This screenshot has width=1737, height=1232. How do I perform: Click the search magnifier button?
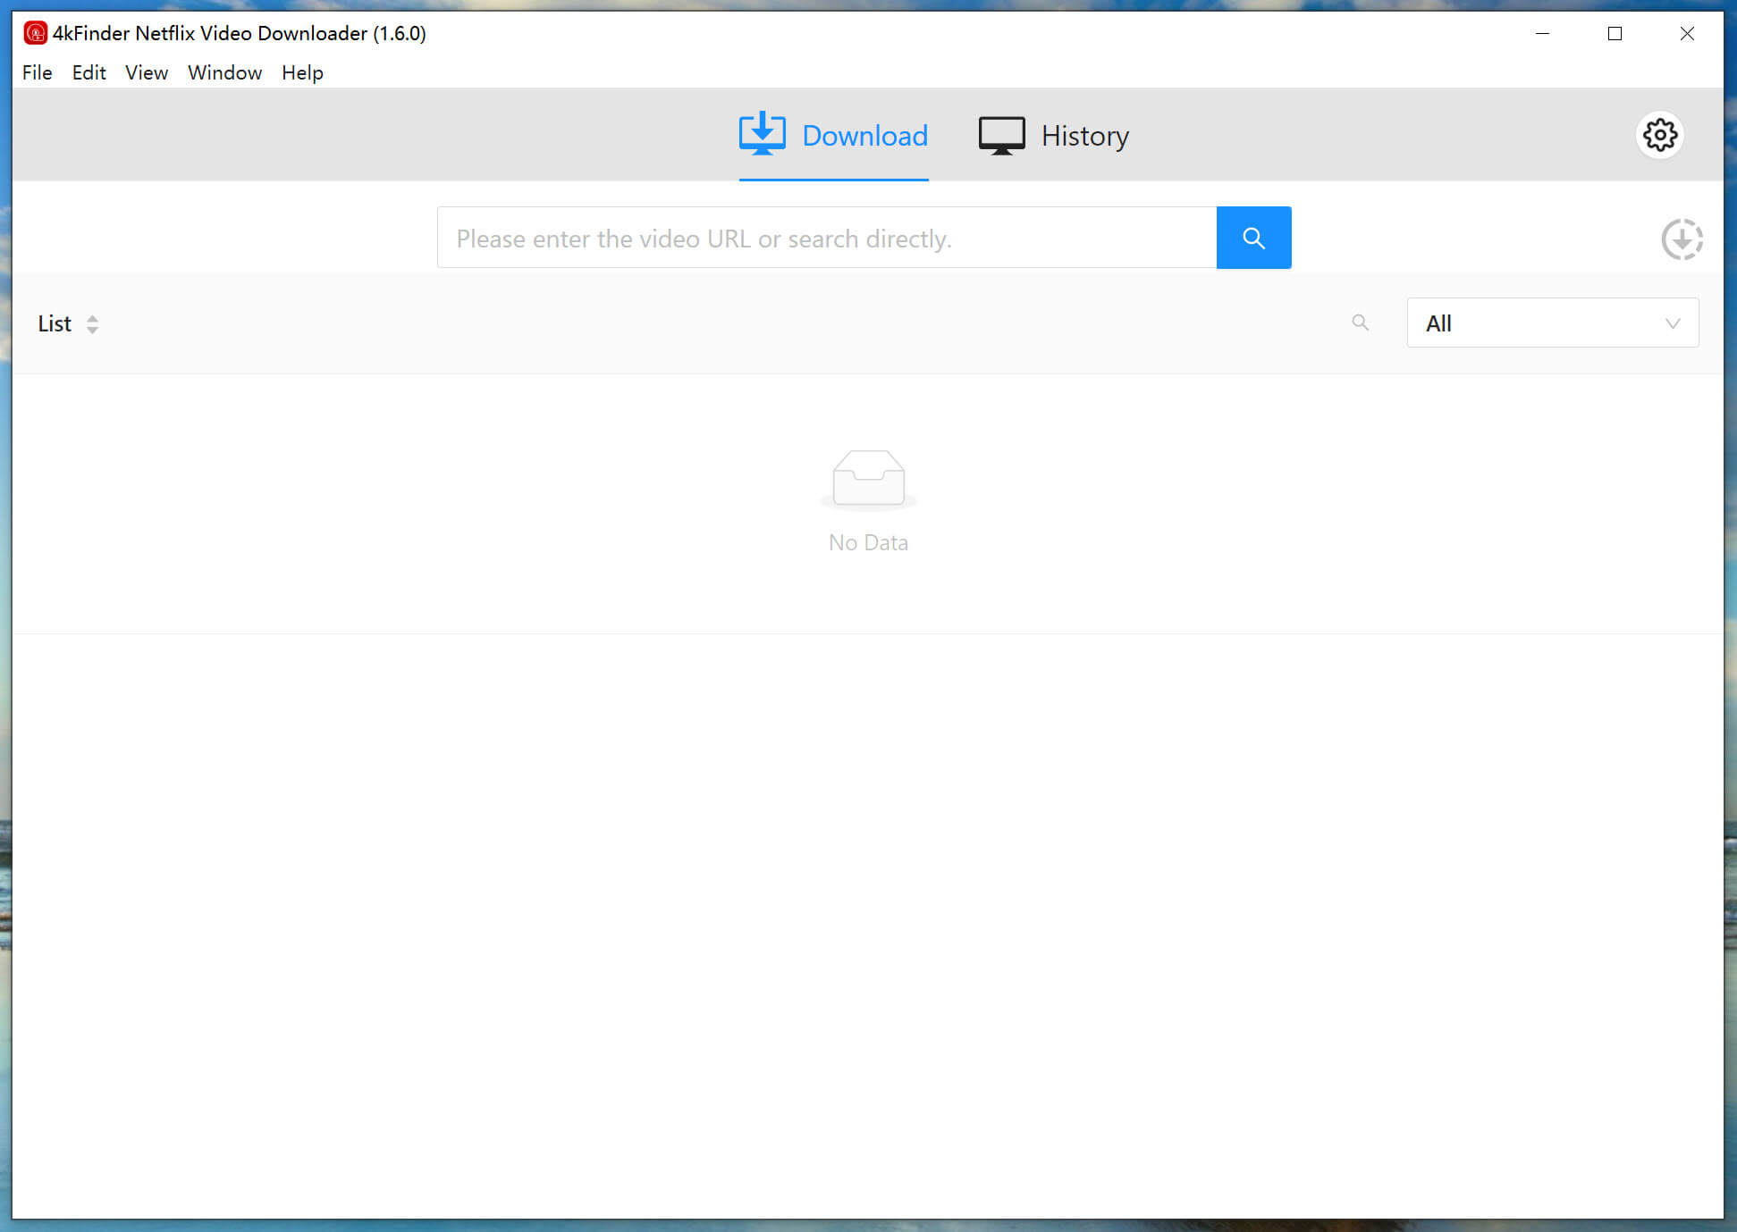(1254, 239)
